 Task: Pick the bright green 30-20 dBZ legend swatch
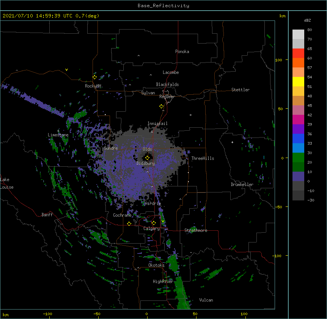tap(298, 158)
